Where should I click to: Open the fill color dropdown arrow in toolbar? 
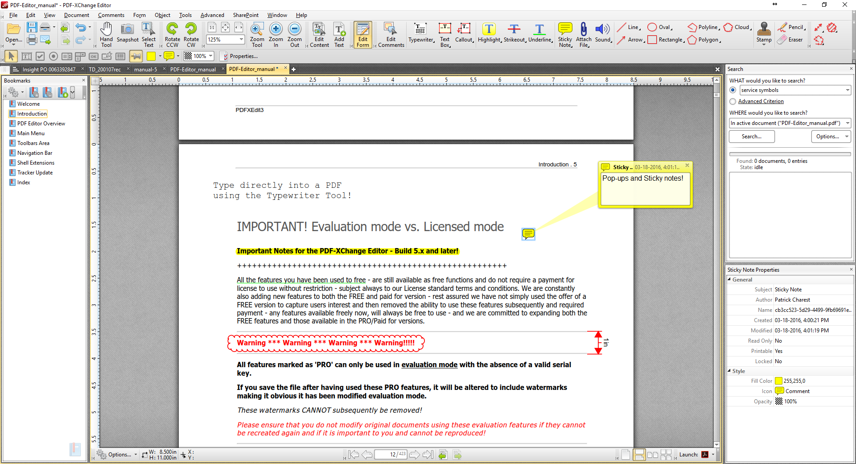(x=160, y=56)
